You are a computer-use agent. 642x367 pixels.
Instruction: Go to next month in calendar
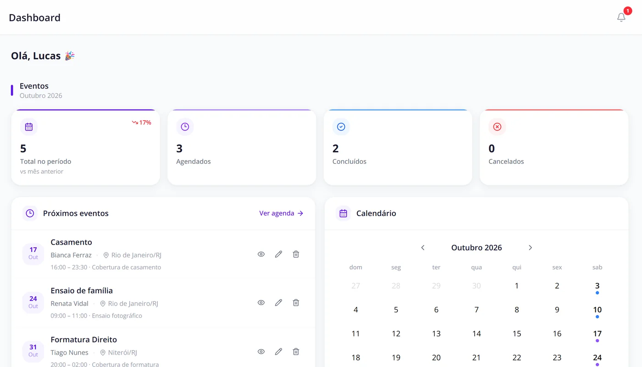point(530,248)
